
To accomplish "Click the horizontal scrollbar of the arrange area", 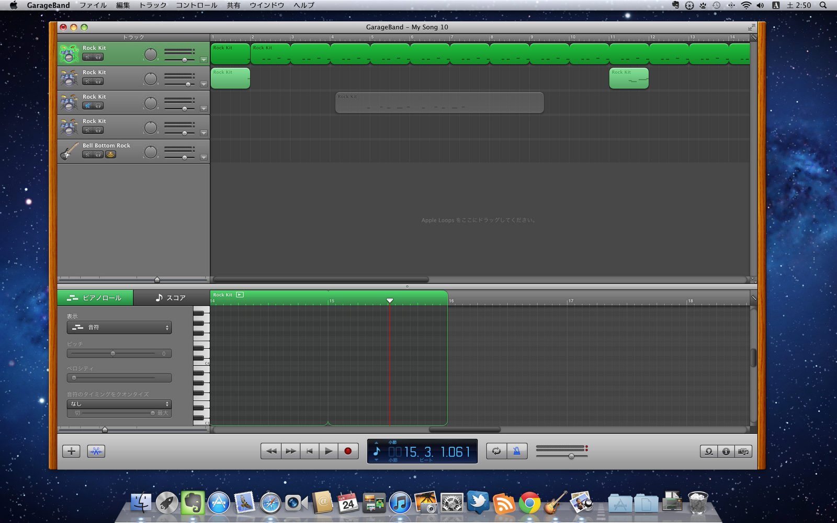I will 321,280.
